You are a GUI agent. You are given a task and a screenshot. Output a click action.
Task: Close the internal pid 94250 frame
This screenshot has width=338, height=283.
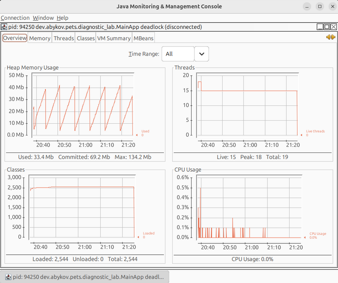tap(333, 27)
